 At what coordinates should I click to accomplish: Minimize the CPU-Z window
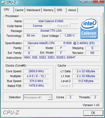83,1
